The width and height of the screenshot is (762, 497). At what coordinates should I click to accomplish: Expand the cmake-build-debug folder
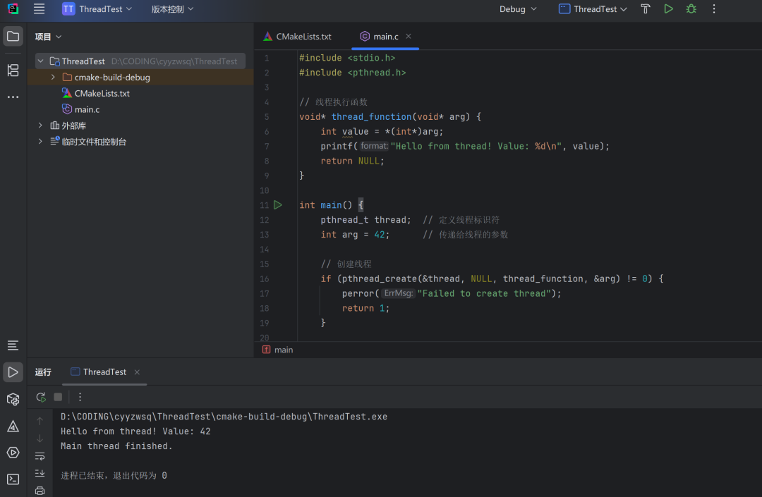click(53, 78)
